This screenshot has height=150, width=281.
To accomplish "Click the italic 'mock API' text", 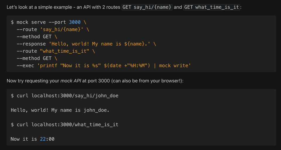I will (x=71, y=81).
